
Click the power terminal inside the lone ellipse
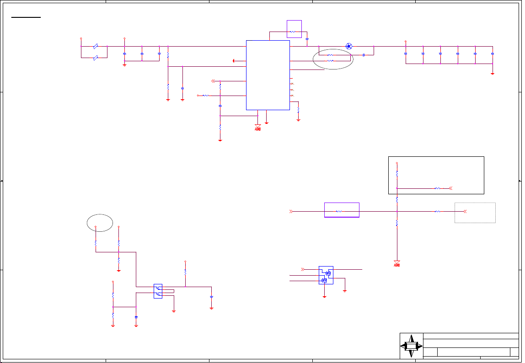(x=96, y=227)
